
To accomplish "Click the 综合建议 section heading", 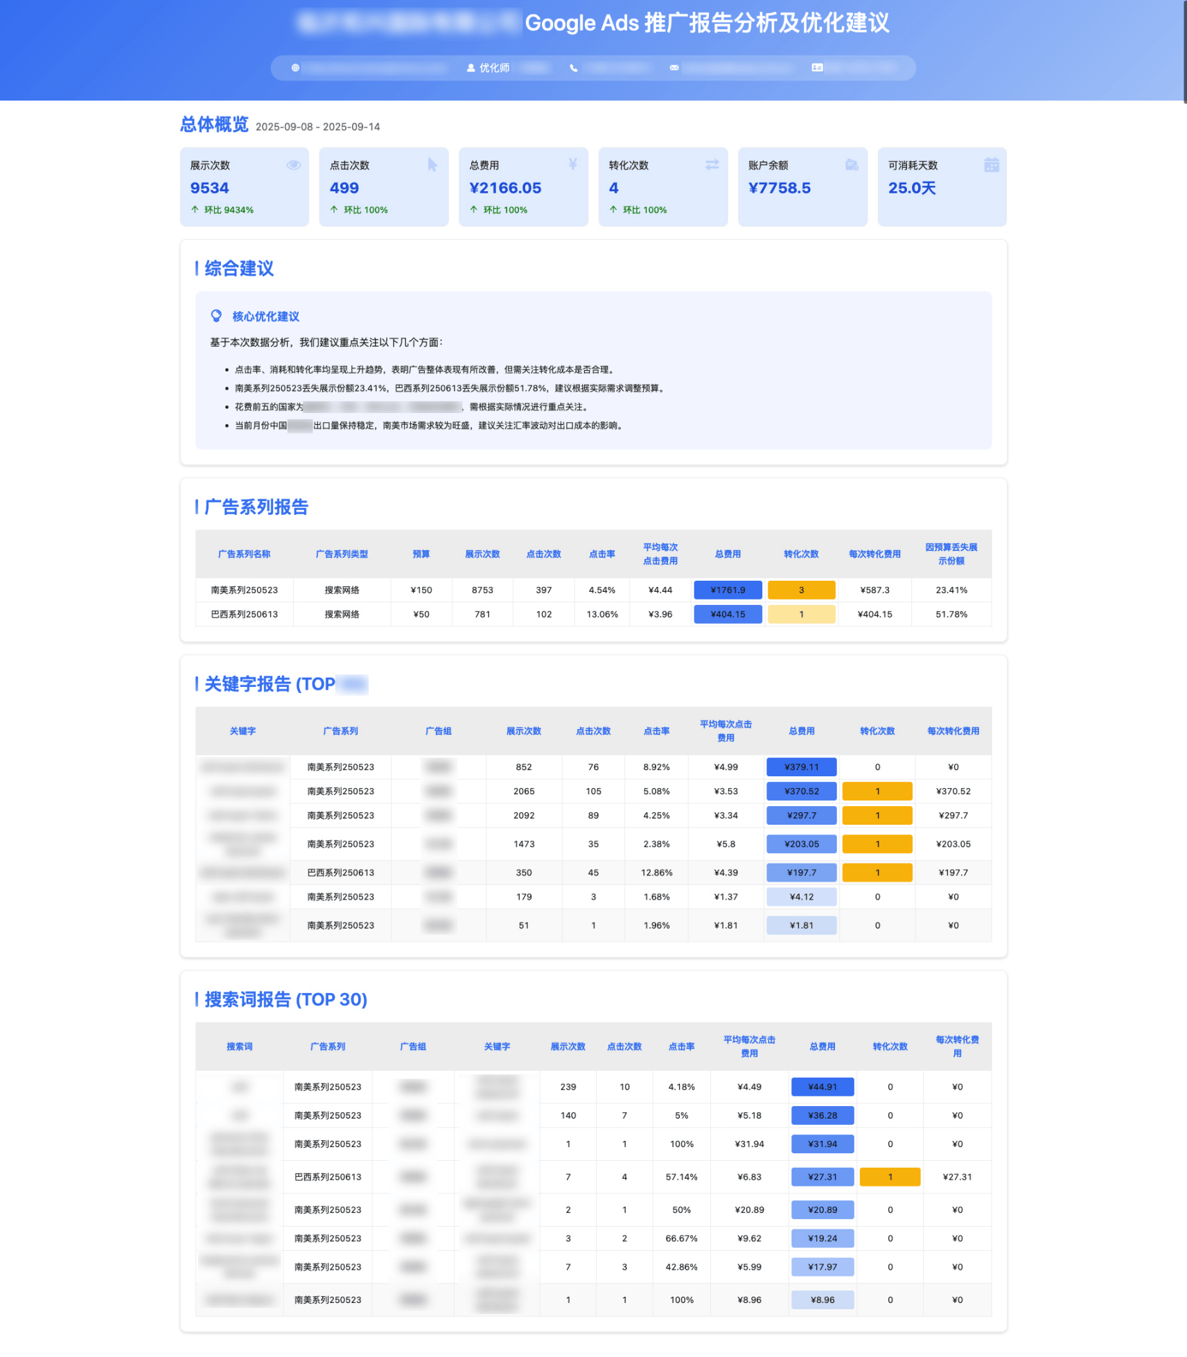I will pyautogui.click(x=239, y=268).
